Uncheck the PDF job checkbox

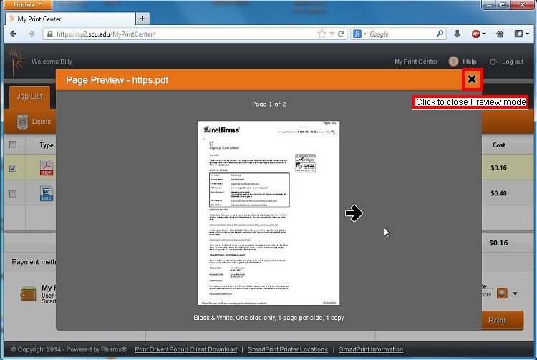tap(12, 168)
